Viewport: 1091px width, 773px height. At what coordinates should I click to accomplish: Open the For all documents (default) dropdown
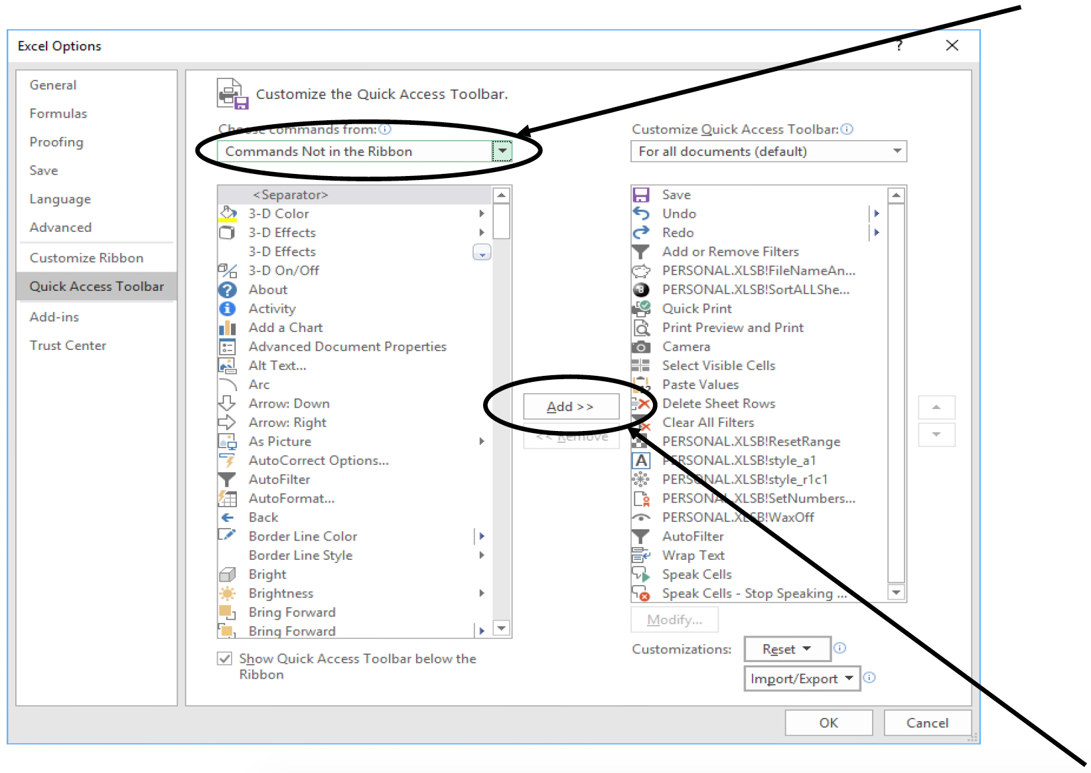click(897, 151)
